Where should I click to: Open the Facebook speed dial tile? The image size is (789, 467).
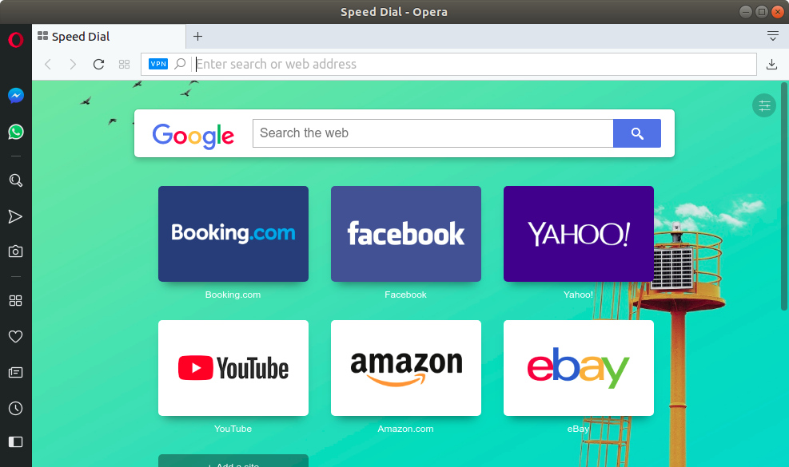click(406, 234)
